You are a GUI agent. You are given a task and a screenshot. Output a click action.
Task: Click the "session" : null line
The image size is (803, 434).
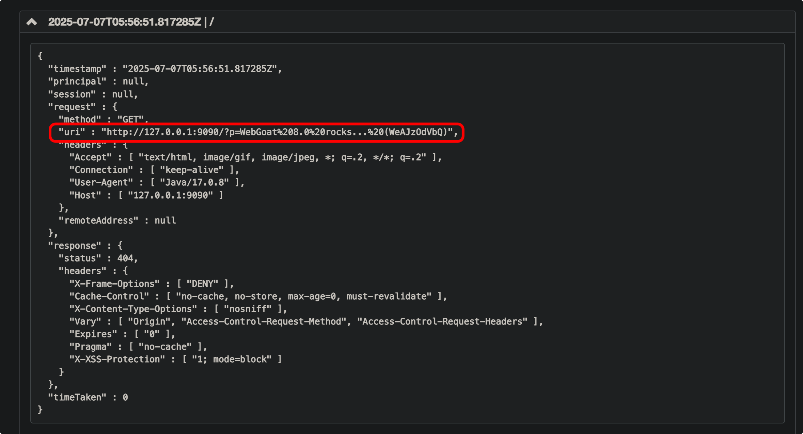(93, 94)
